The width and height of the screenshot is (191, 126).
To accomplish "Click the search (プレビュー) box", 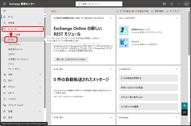I will click(x=99, y=4).
